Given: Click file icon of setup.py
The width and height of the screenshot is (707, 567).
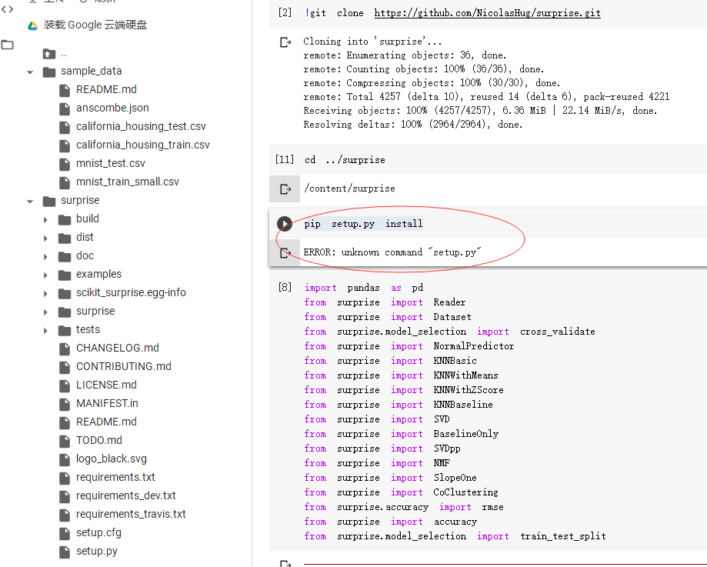Looking at the screenshot, I should 65,552.
